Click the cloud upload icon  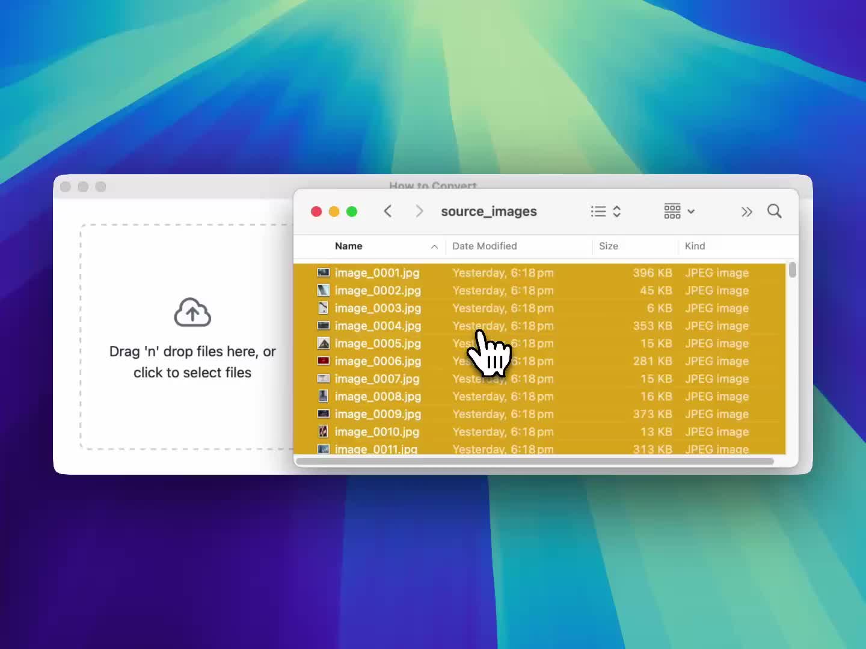(192, 312)
